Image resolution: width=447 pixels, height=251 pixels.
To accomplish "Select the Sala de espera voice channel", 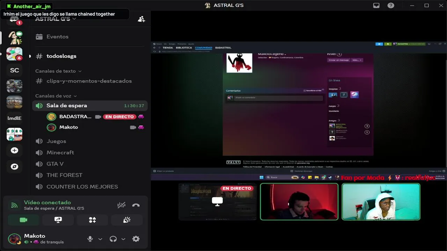I will coord(90,106).
